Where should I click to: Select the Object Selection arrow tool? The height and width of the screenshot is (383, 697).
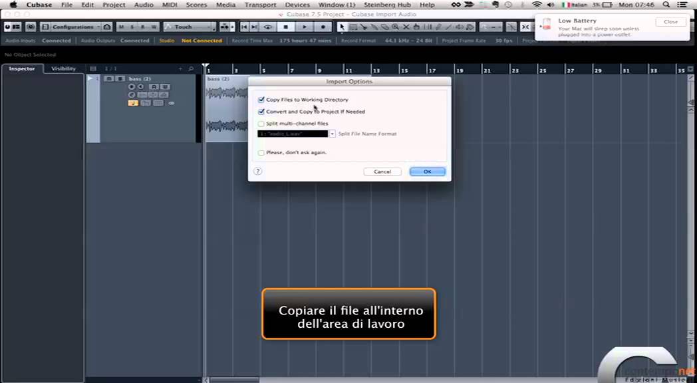pyautogui.click(x=342, y=27)
